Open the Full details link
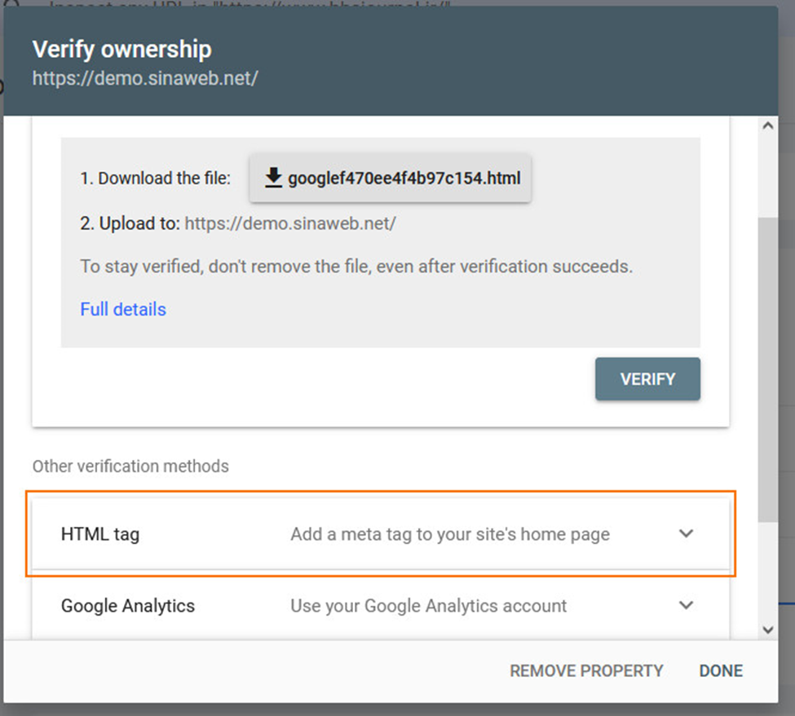The height and width of the screenshot is (716, 795). [123, 310]
